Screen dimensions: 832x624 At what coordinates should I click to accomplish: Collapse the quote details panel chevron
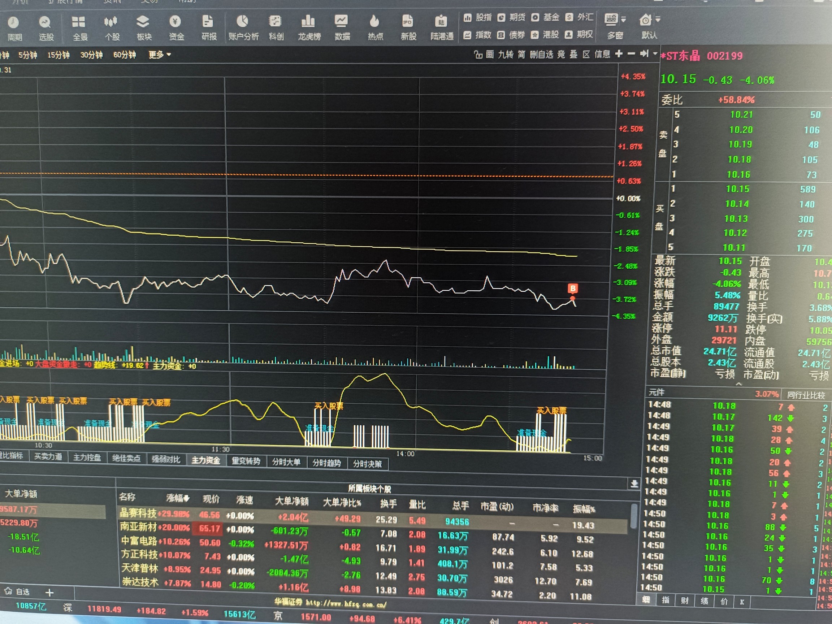[x=739, y=385]
